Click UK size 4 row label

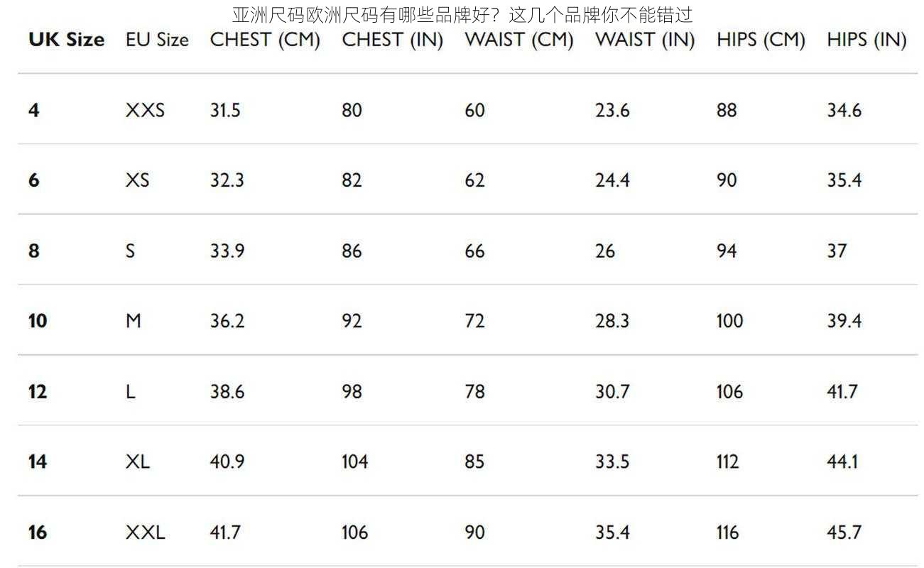click(x=34, y=110)
